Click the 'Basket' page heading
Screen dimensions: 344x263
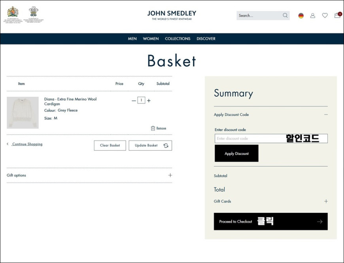pos(172,61)
